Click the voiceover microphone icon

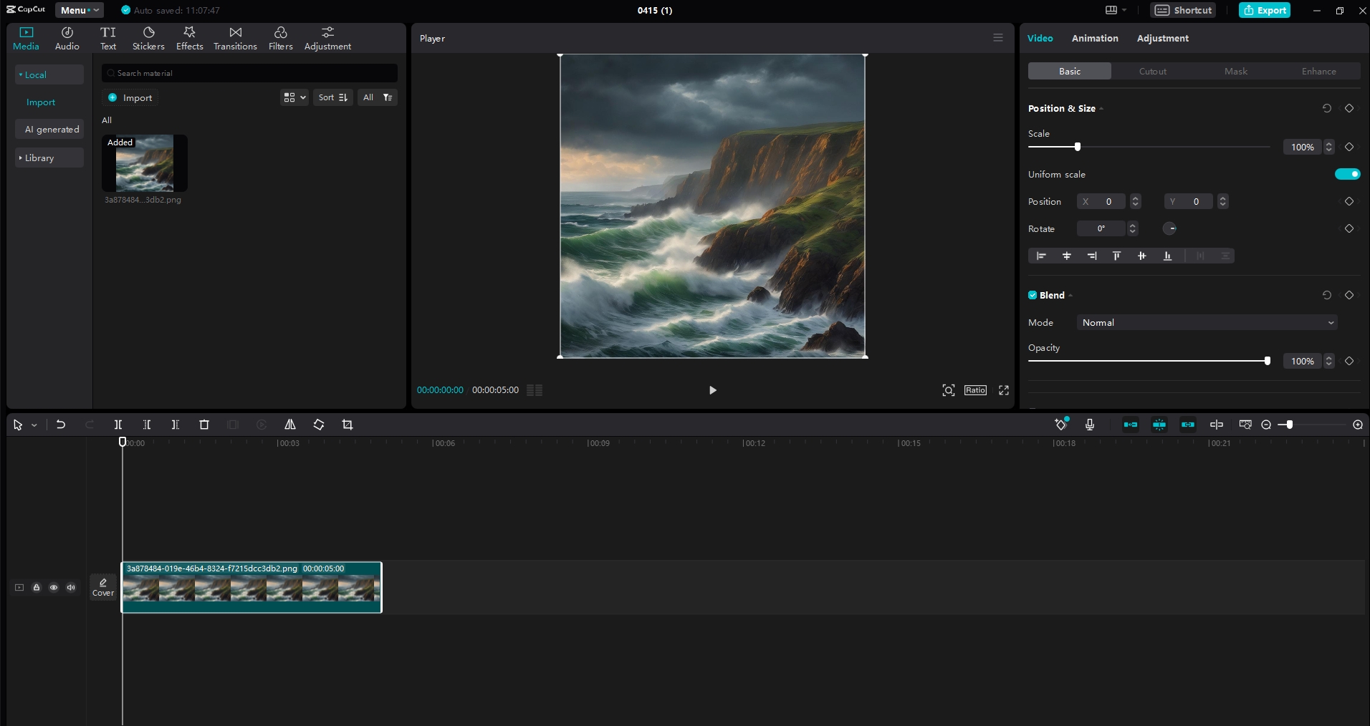tap(1090, 425)
